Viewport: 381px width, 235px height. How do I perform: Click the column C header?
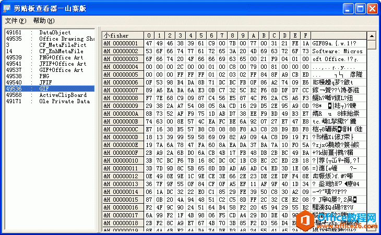(275, 35)
